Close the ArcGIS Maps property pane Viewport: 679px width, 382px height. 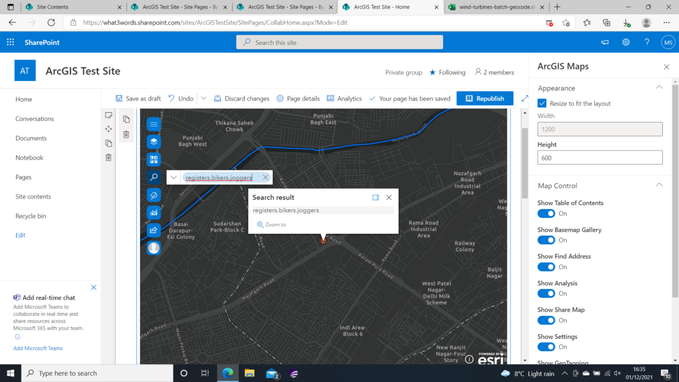pyautogui.click(x=667, y=67)
